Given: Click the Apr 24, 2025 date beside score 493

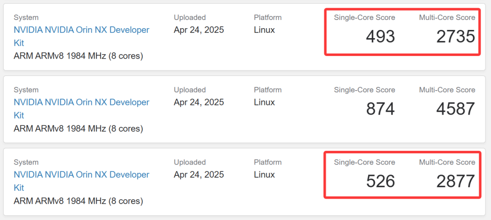Looking at the screenshot, I should click(x=199, y=30).
